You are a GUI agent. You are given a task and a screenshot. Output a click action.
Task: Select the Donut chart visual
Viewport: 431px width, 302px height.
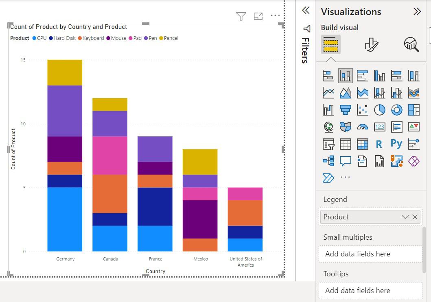(x=396, y=110)
